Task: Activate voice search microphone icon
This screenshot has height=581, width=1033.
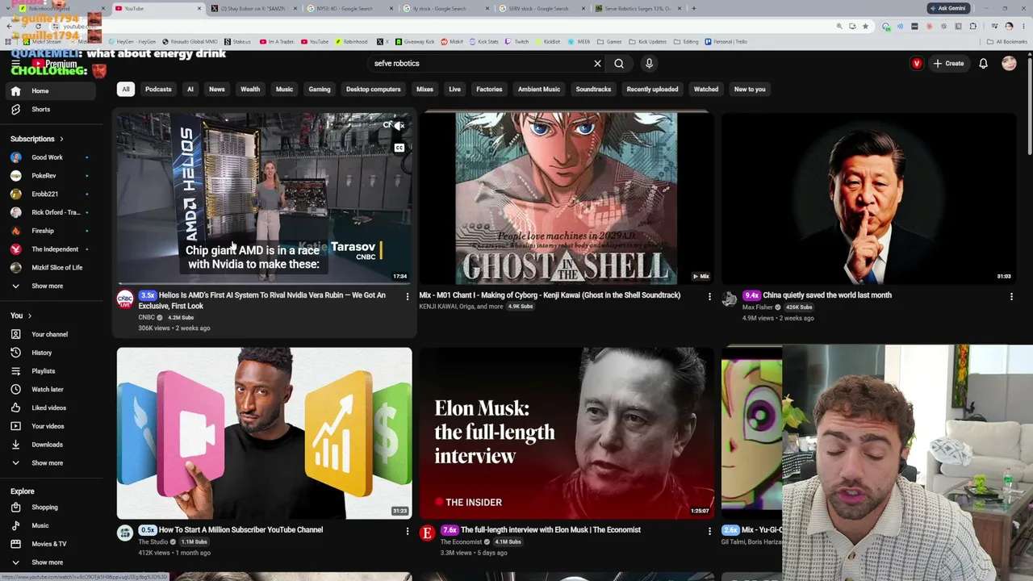Action: pos(649,64)
